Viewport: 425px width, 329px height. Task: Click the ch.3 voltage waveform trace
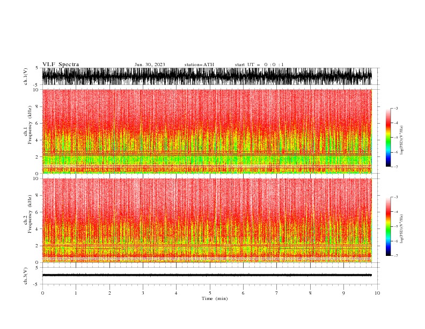point(207,275)
